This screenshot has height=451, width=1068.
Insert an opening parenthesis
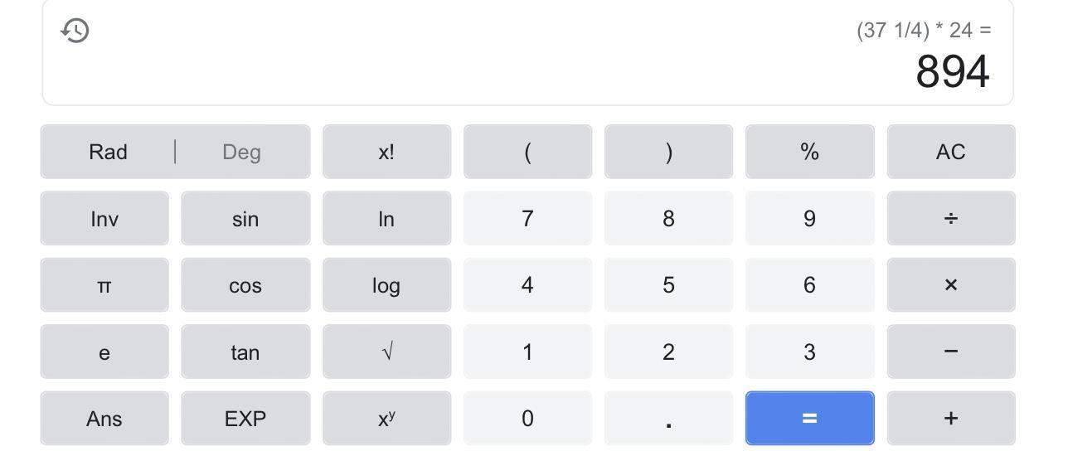(527, 152)
